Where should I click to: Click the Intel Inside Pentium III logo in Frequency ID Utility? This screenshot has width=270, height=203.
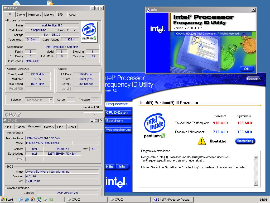[155, 126]
